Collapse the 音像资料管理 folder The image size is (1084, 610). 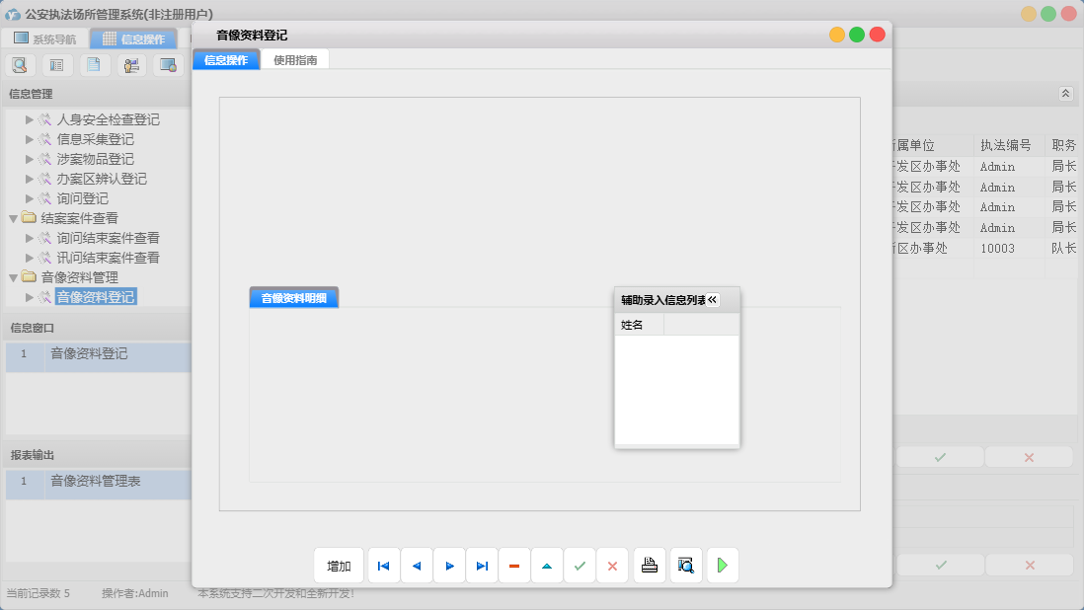click(x=13, y=277)
